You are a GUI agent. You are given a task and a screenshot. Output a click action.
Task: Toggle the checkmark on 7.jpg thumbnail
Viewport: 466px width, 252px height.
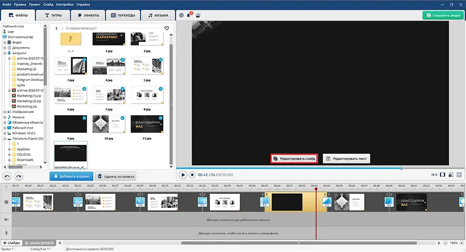click(x=122, y=88)
